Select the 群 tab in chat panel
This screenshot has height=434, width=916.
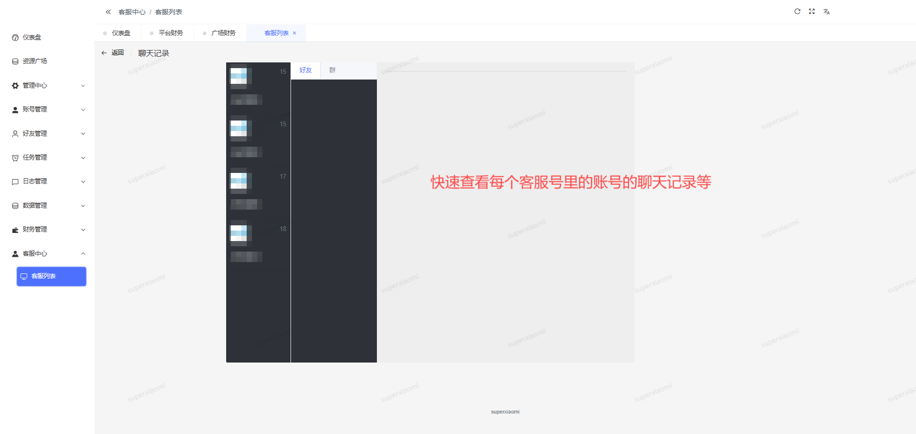[332, 71]
